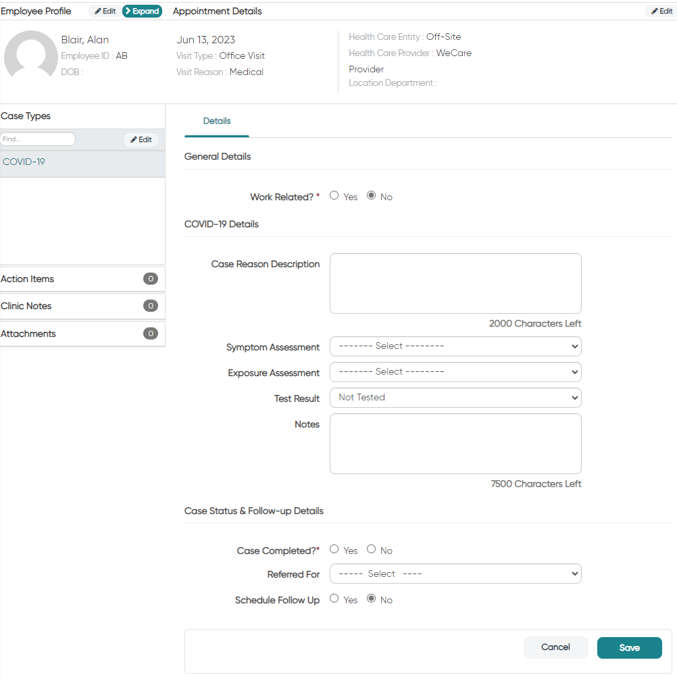The width and height of the screenshot is (677, 679).
Task: Click the Action Items count badge
Action: tap(151, 279)
